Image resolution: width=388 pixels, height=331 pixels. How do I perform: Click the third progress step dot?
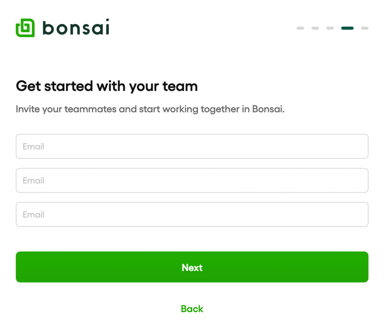(x=329, y=28)
